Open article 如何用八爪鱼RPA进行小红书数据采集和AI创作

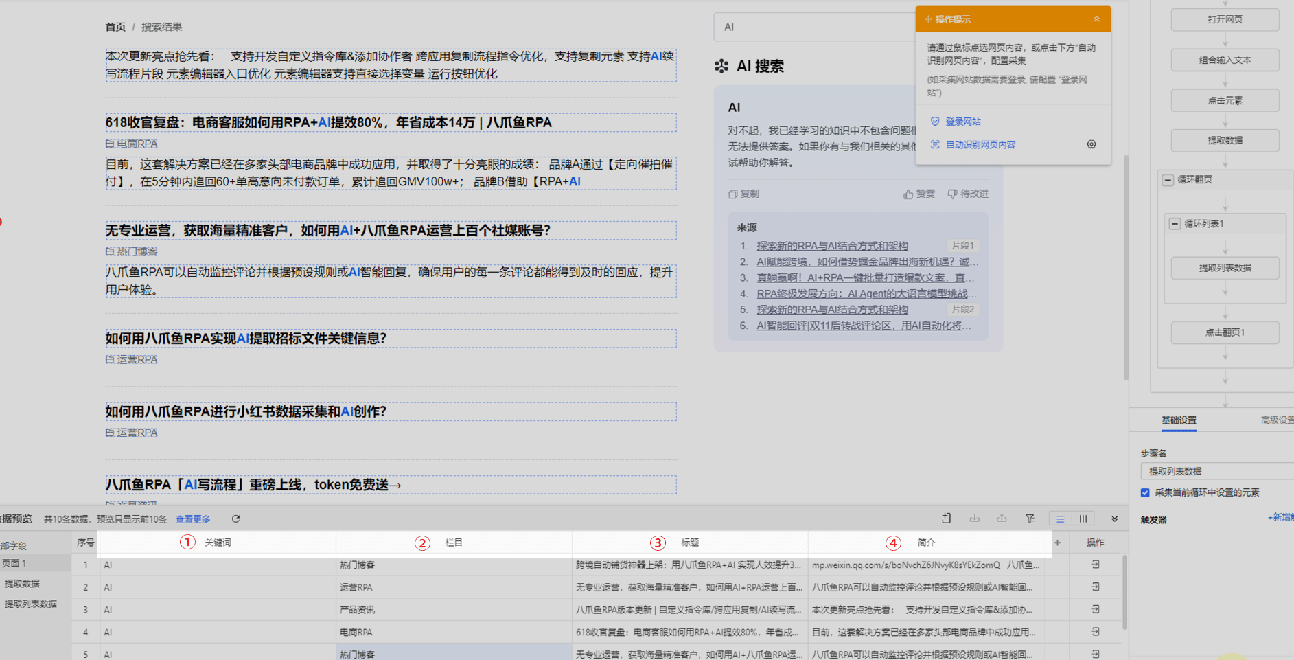pyautogui.click(x=246, y=411)
